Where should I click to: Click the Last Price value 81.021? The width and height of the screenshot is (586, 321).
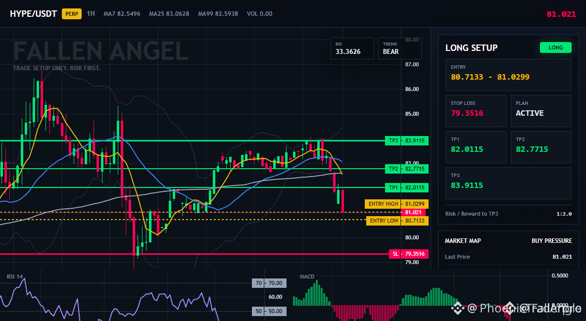(x=562, y=257)
